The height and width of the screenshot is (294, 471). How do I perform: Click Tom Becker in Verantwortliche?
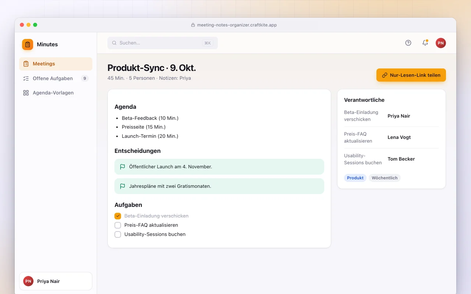pyautogui.click(x=401, y=159)
